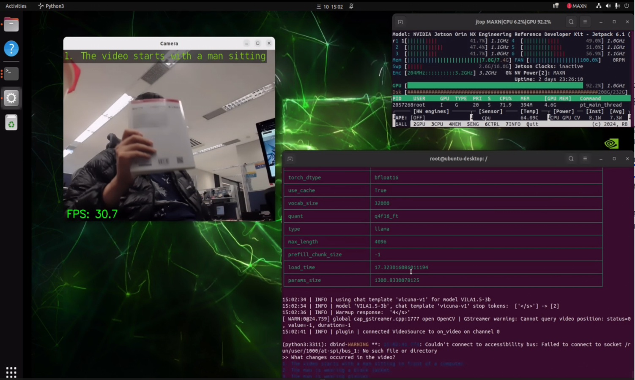This screenshot has height=380, width=635.
Task: Open hamburger menu in jtop terminal window
Action: coord(585,22)
